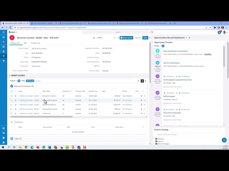Screen dimensions: 229x171
Task: Click the plus create icon in sidebar
Action: coord(4,42)
